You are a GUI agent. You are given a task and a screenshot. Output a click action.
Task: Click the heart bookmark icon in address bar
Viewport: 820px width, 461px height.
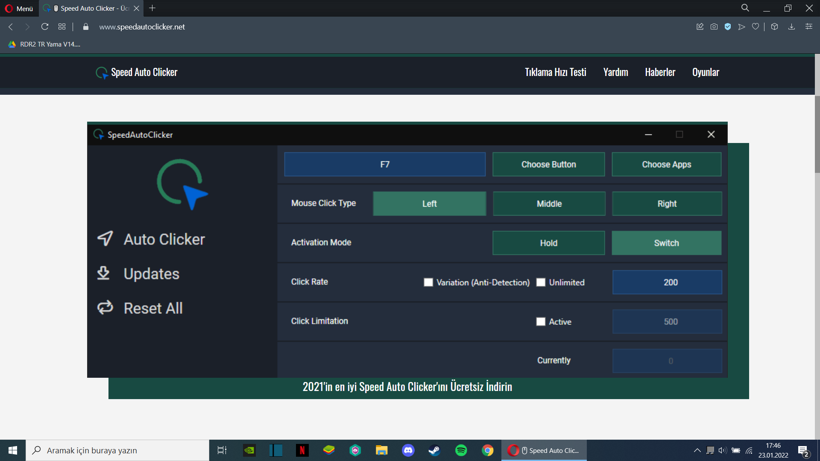[756, 26]
